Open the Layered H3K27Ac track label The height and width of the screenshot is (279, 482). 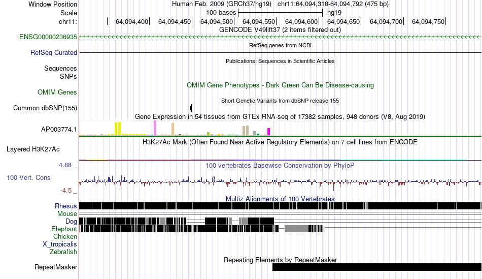point(33,149)
